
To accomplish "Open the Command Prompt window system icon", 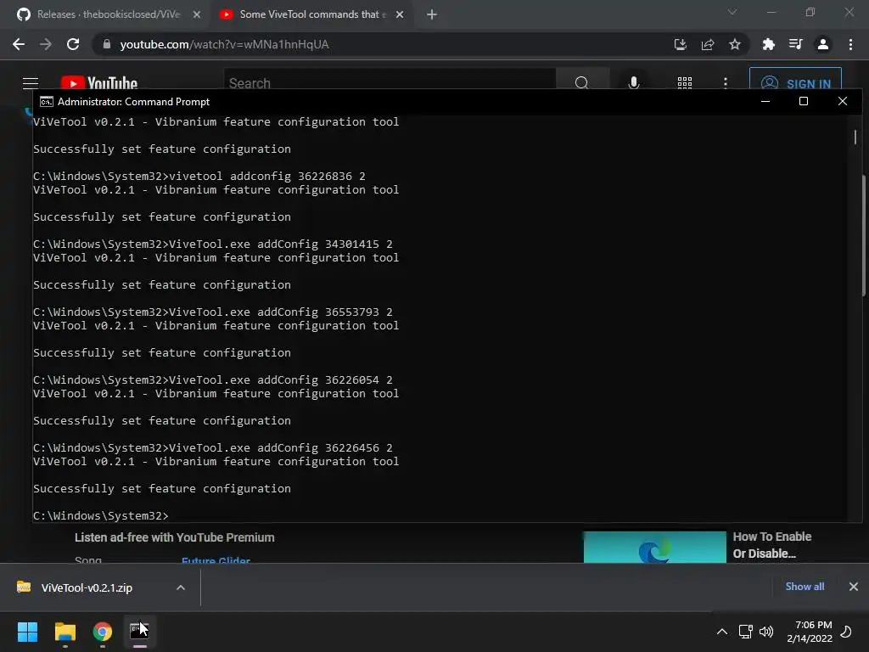I will coord(47,102).
